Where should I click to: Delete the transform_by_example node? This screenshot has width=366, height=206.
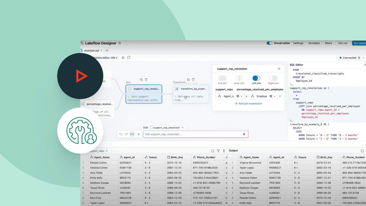(193, 80)
